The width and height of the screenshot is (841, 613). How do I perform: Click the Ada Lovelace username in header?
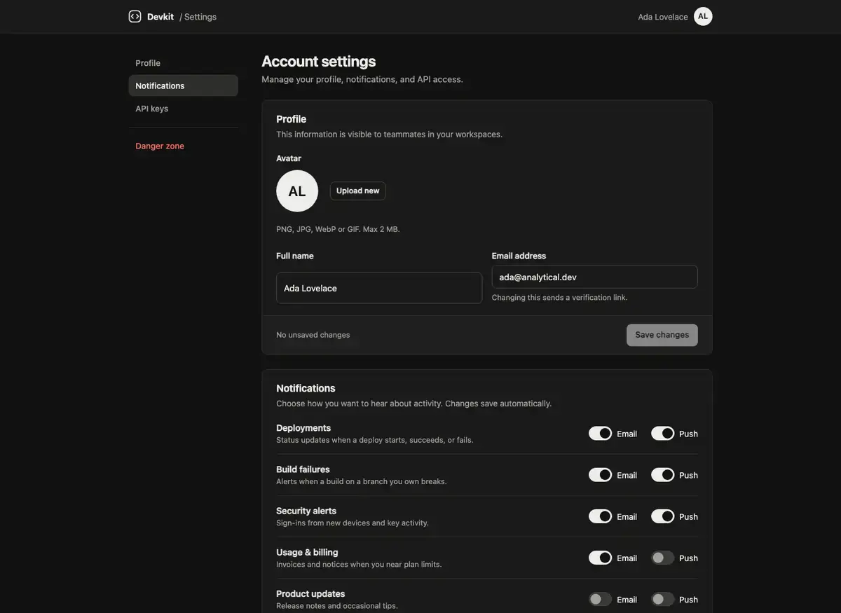click(x=663, y=17)
